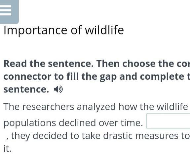Click the bold word 'connector'
This screenshot has height=162, width=190.
pyautogui.click(x=27, y=77)
